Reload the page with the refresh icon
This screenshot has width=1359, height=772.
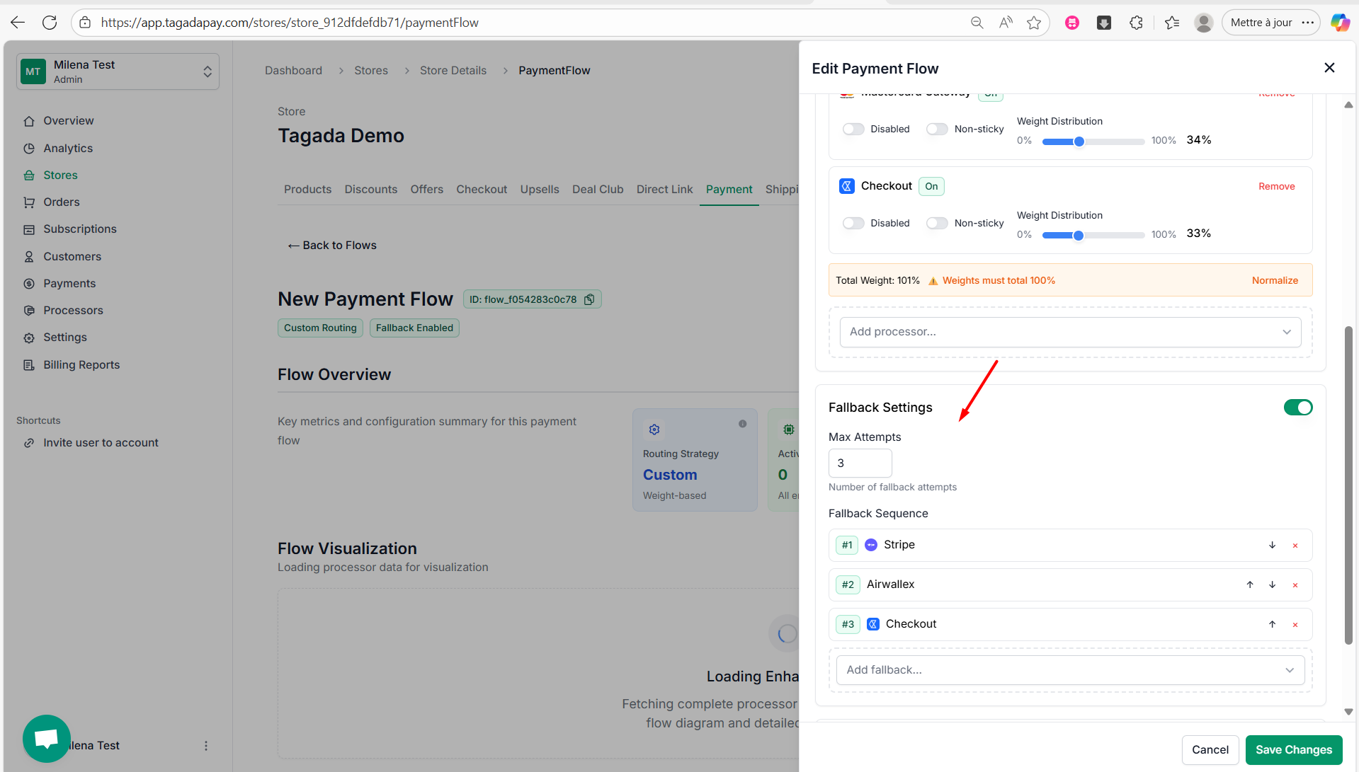coord(50,23)
